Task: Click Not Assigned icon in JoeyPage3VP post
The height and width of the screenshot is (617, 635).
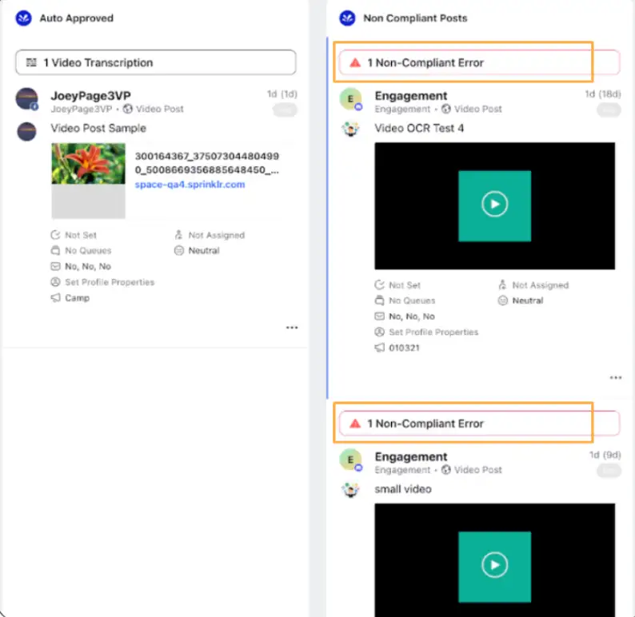Action: pos(178,235)
